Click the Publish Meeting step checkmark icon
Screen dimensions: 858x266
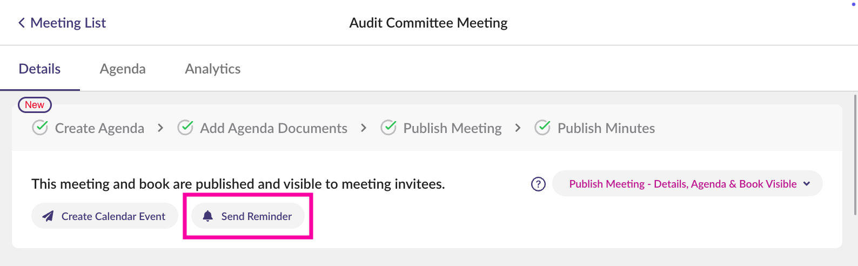pos(388,128)
